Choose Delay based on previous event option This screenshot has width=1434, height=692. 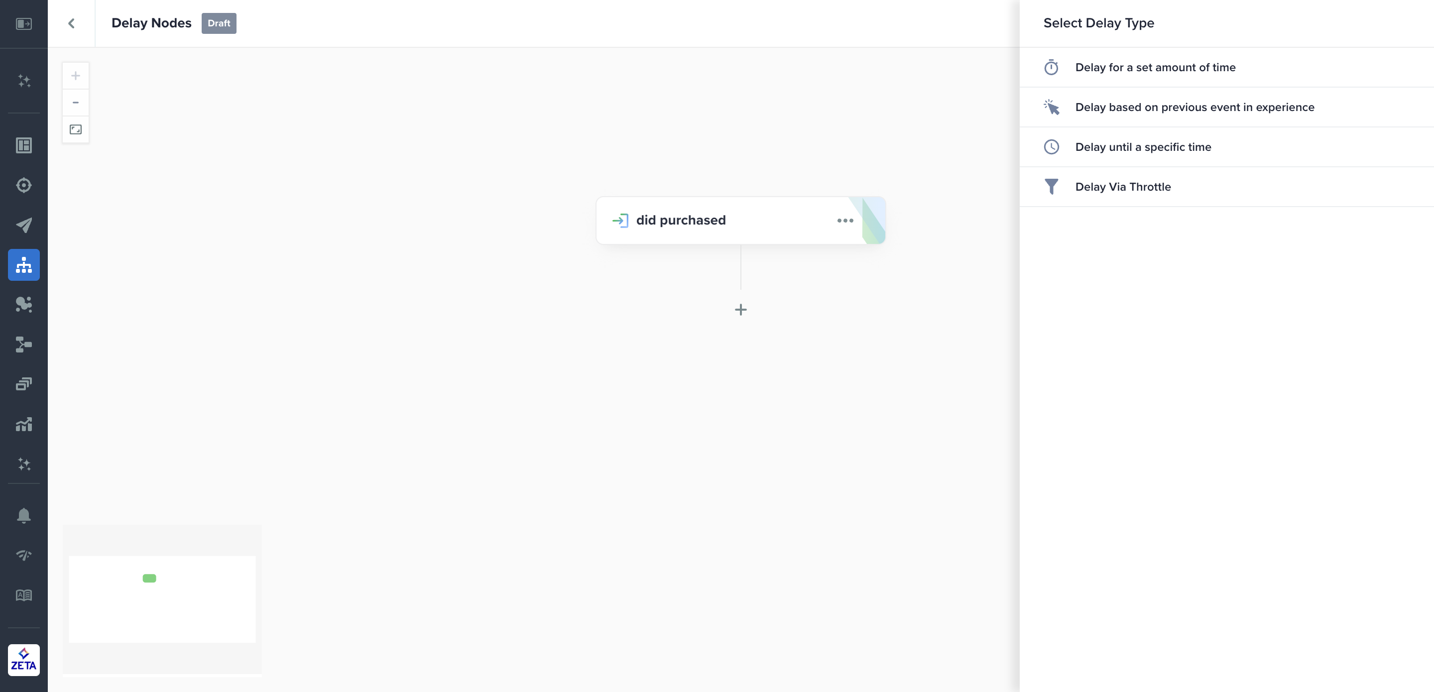[1195, 108]
